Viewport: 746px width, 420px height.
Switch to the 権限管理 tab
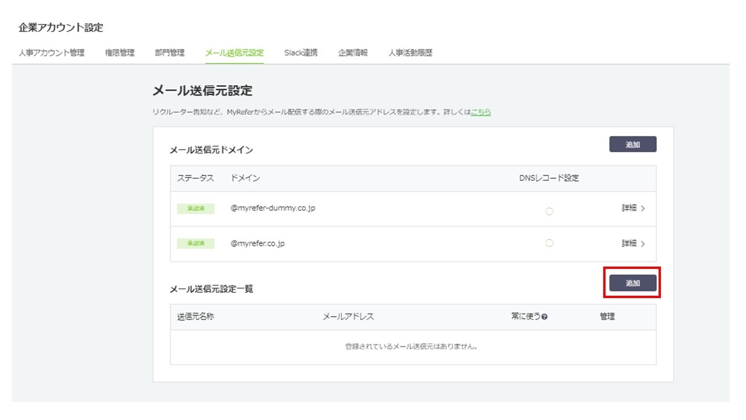(x=119, y=53)
